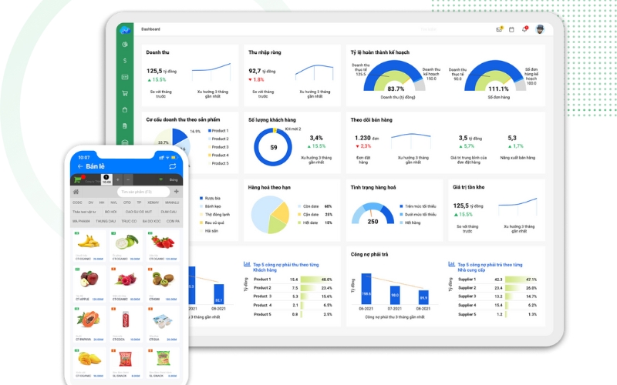Click the Tìm kiếm search box in the dashboard header

[429, 29]
